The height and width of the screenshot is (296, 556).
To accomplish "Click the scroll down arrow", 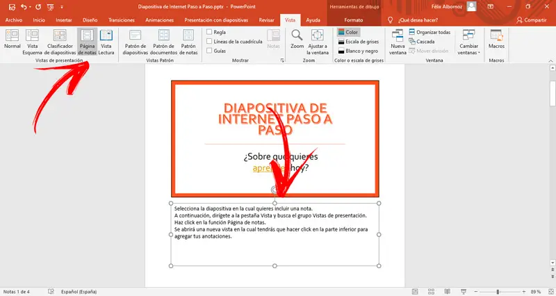I will (x=553, y=263).
